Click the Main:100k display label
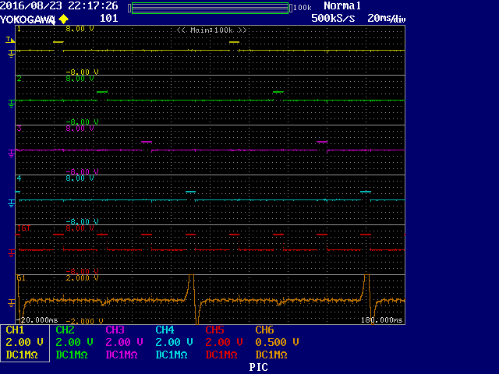499x374 pixels. pyautogui.click(x=211, y=30)
